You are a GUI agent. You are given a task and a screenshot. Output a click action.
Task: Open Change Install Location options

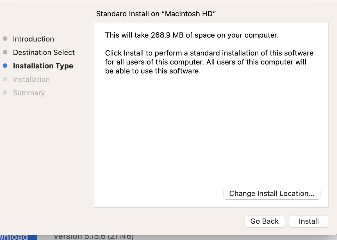(x=272, y=194)
